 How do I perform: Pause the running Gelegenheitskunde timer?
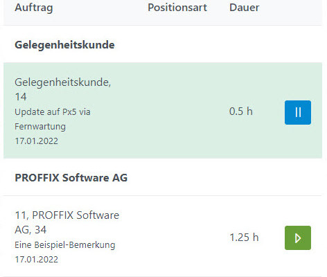tap(298, 112)
